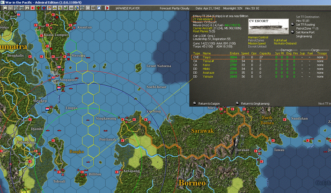Click Mersing label on the map
This screenshot has height=193, width=331.
(x=78, y=55)
